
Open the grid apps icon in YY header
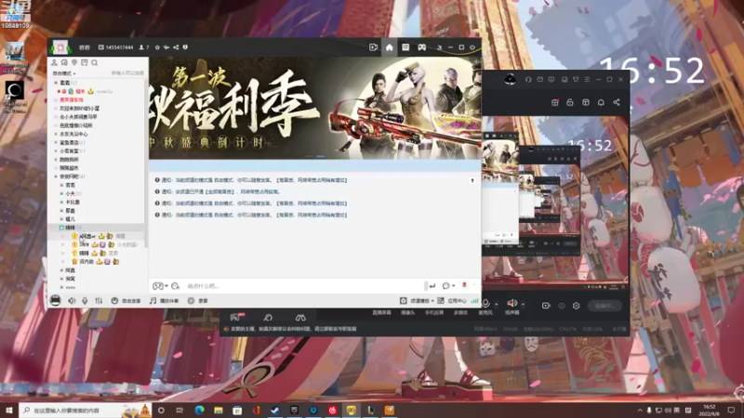point(405,47)
